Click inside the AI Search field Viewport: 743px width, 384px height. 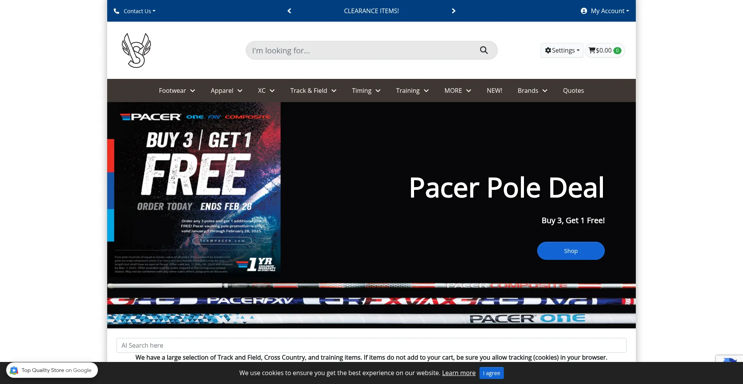point(371,345)
